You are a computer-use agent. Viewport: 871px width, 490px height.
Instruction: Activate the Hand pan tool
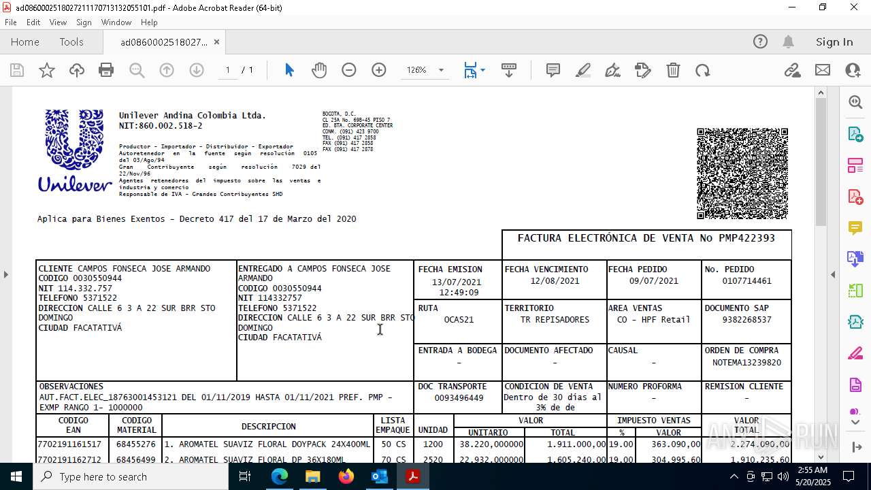[319, 70]
